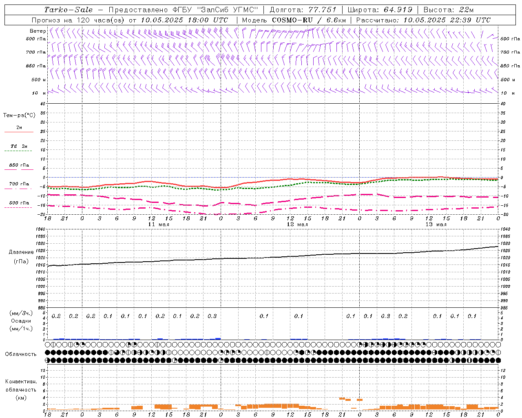
Task: Click the red 2м temperature legend line
Action: pyautogui.click(x=19, y=132)
